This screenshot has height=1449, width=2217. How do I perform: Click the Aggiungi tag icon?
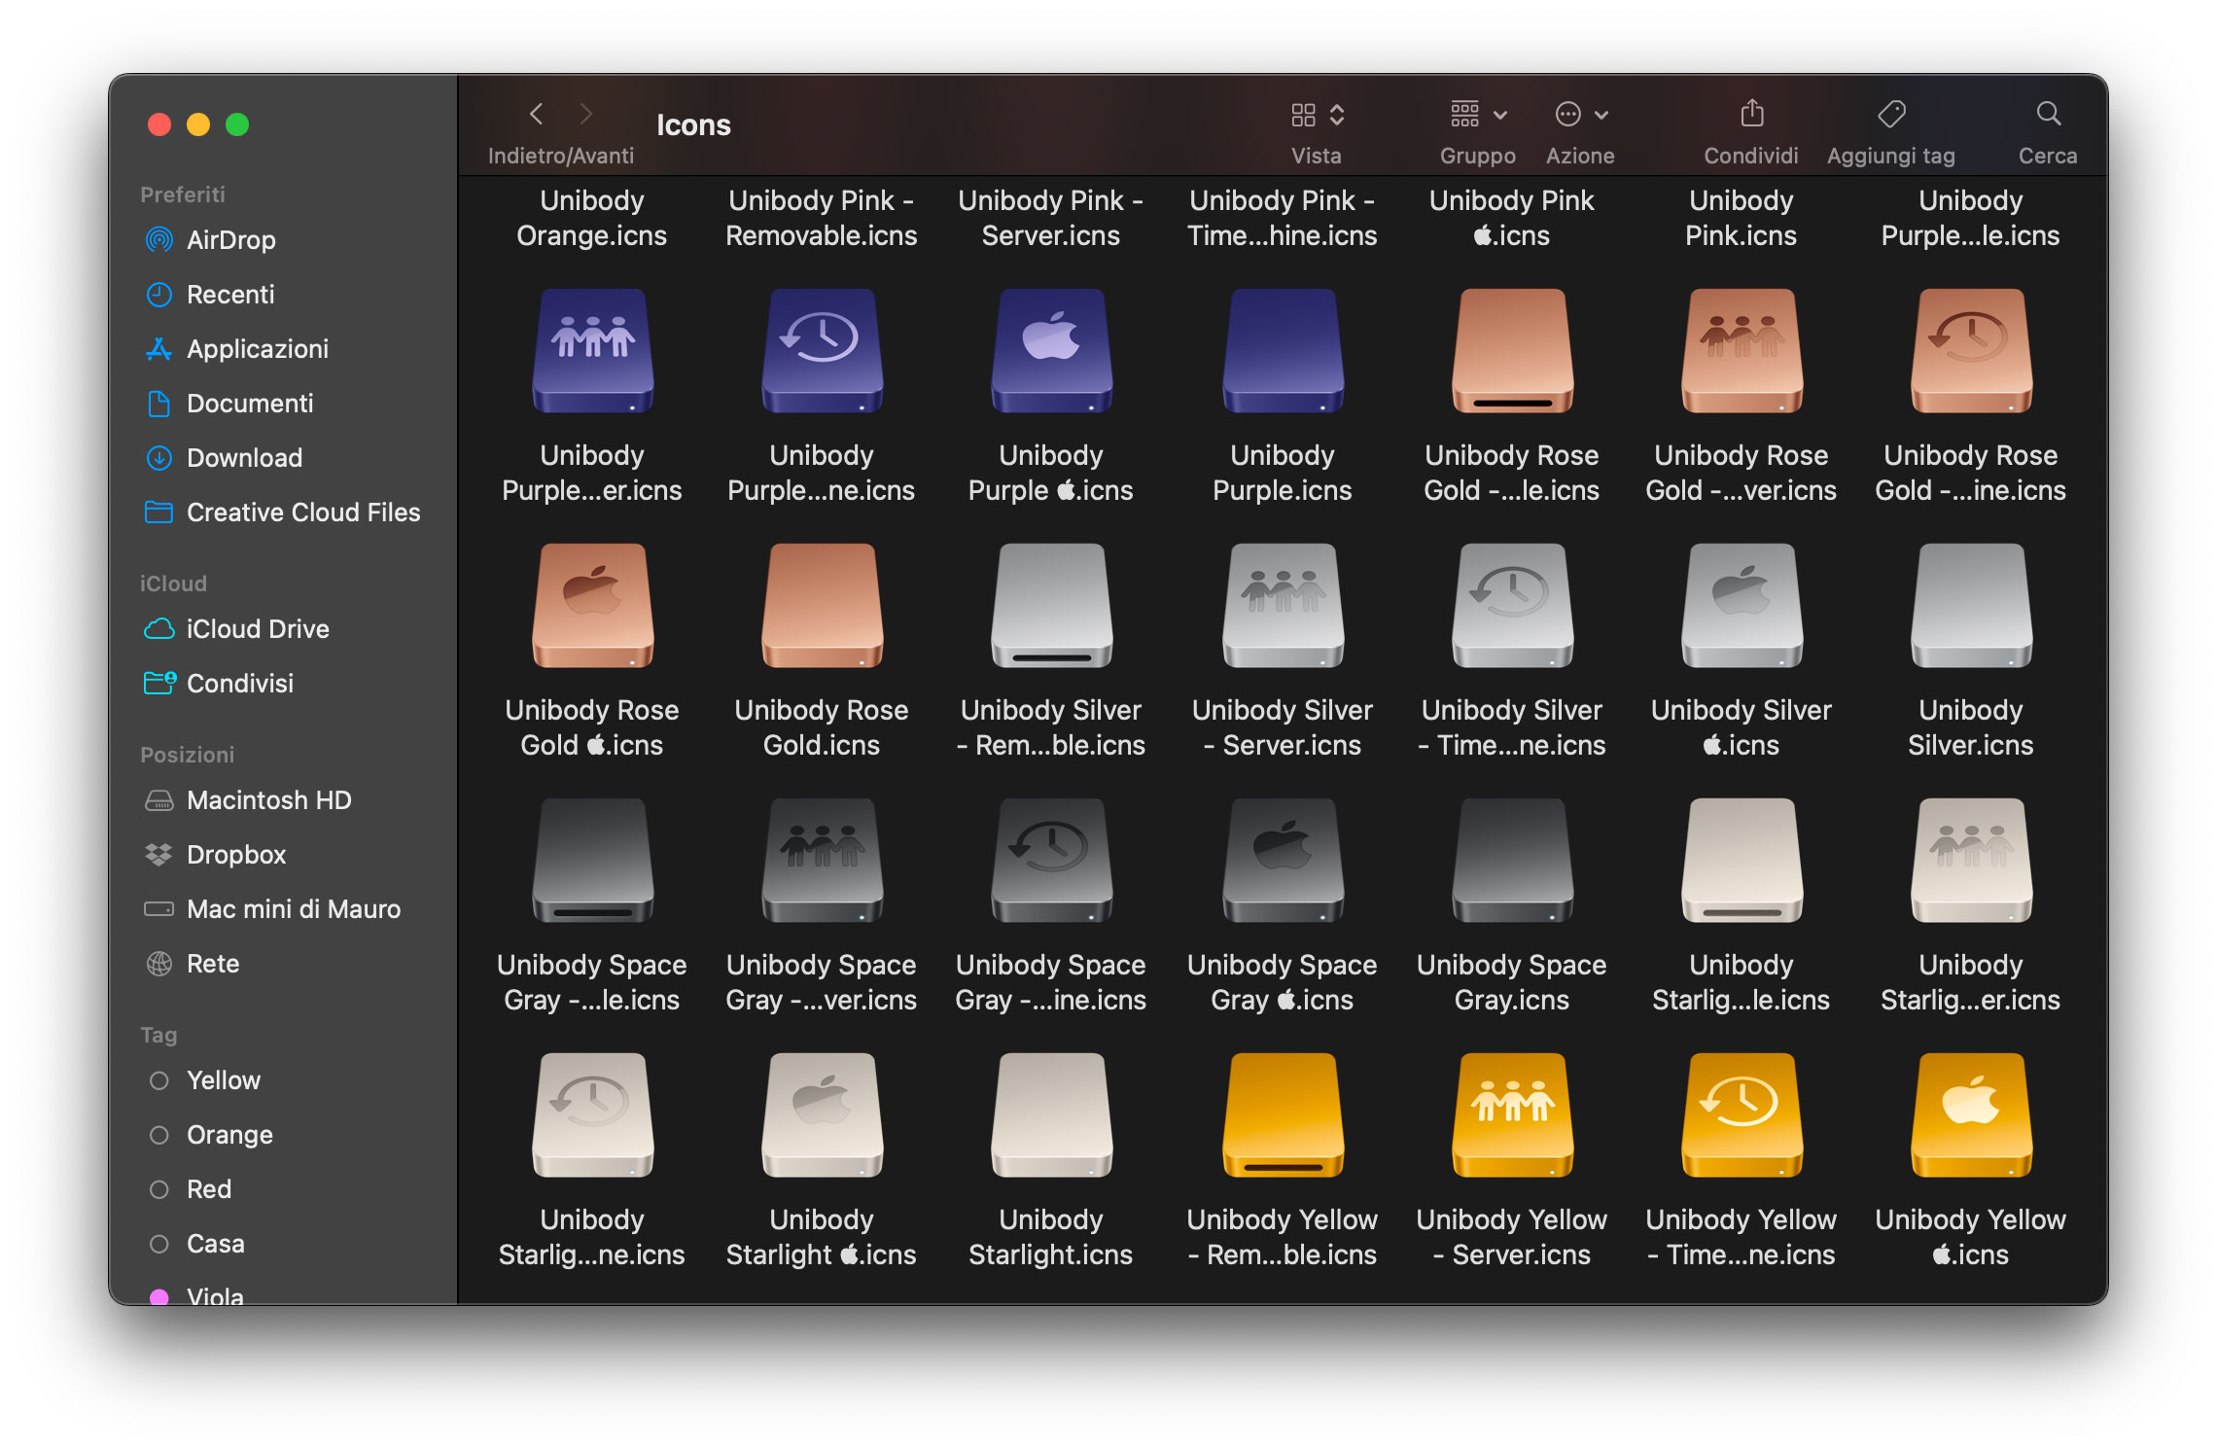1890,115
